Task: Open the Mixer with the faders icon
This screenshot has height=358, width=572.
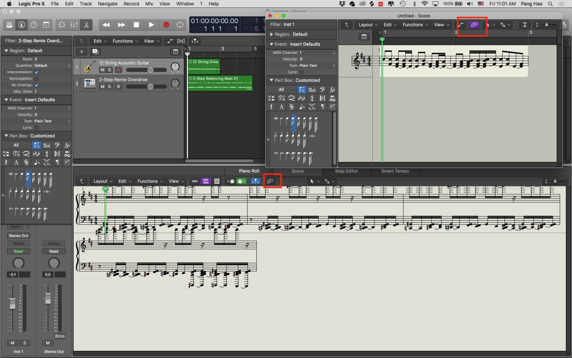Action: tap(74, 25)
